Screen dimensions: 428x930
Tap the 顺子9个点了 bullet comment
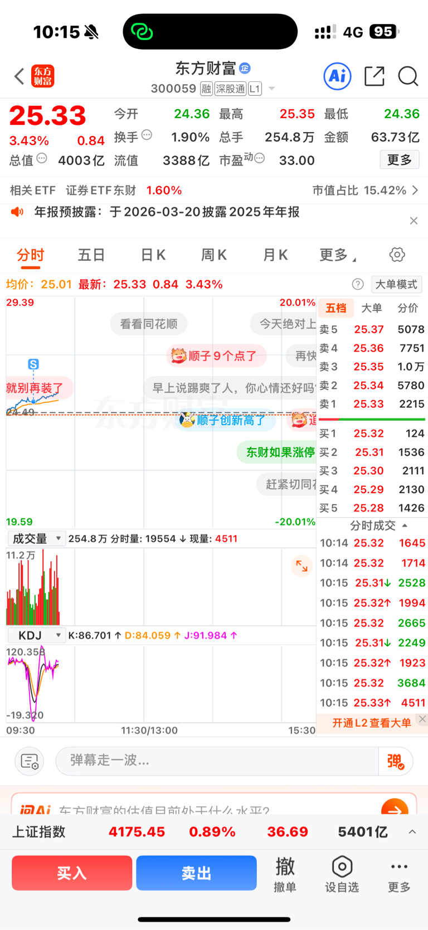tap(216, 356)
